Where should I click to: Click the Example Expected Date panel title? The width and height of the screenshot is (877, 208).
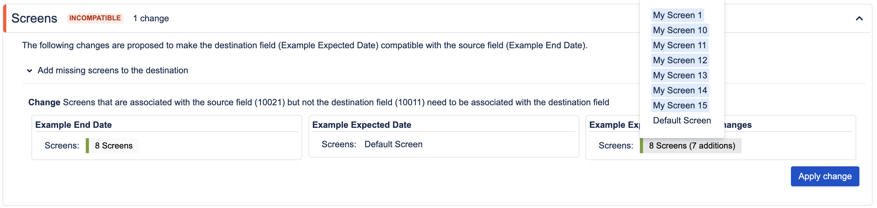coord(362,125)
